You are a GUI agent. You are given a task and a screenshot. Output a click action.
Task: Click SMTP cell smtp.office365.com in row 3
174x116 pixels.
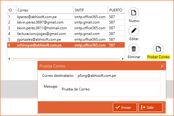(x=90, y=28)
